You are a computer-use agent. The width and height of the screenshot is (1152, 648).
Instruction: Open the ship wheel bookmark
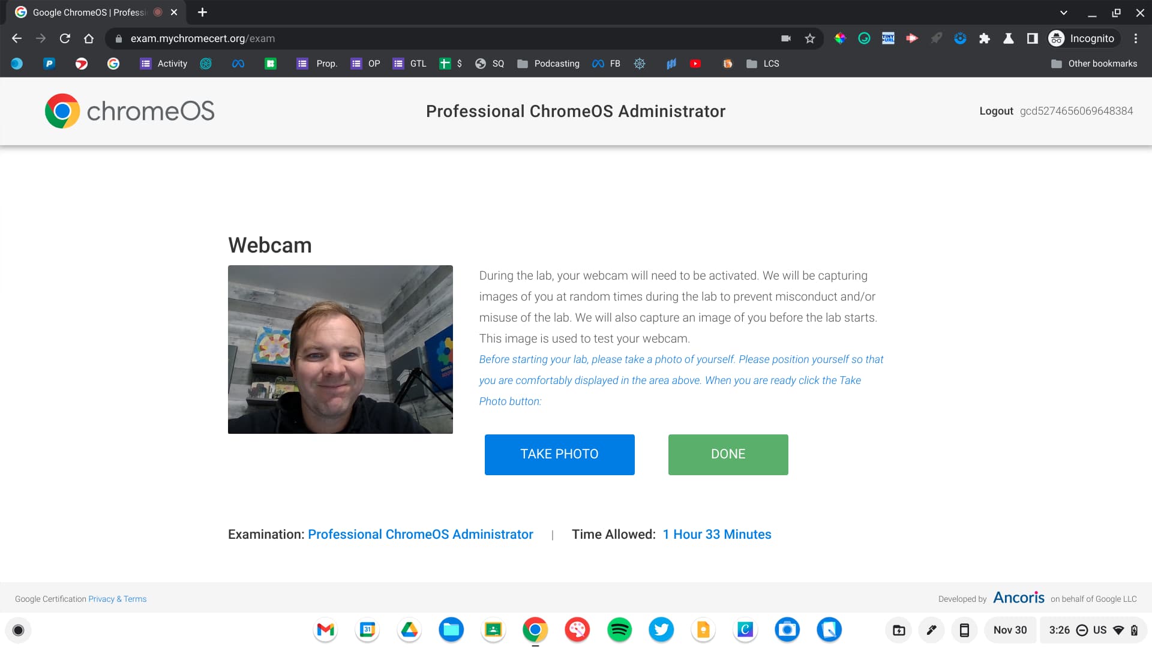[640, 64]
